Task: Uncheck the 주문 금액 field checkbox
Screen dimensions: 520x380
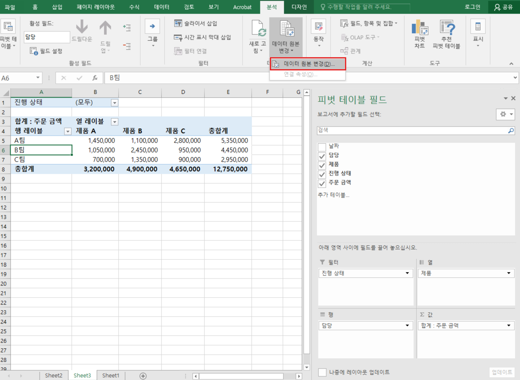Action: tap(322, 184)
